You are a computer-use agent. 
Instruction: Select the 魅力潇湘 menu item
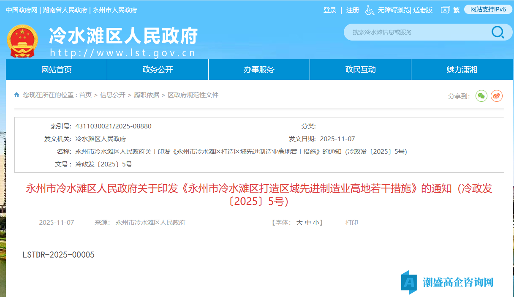462,69
